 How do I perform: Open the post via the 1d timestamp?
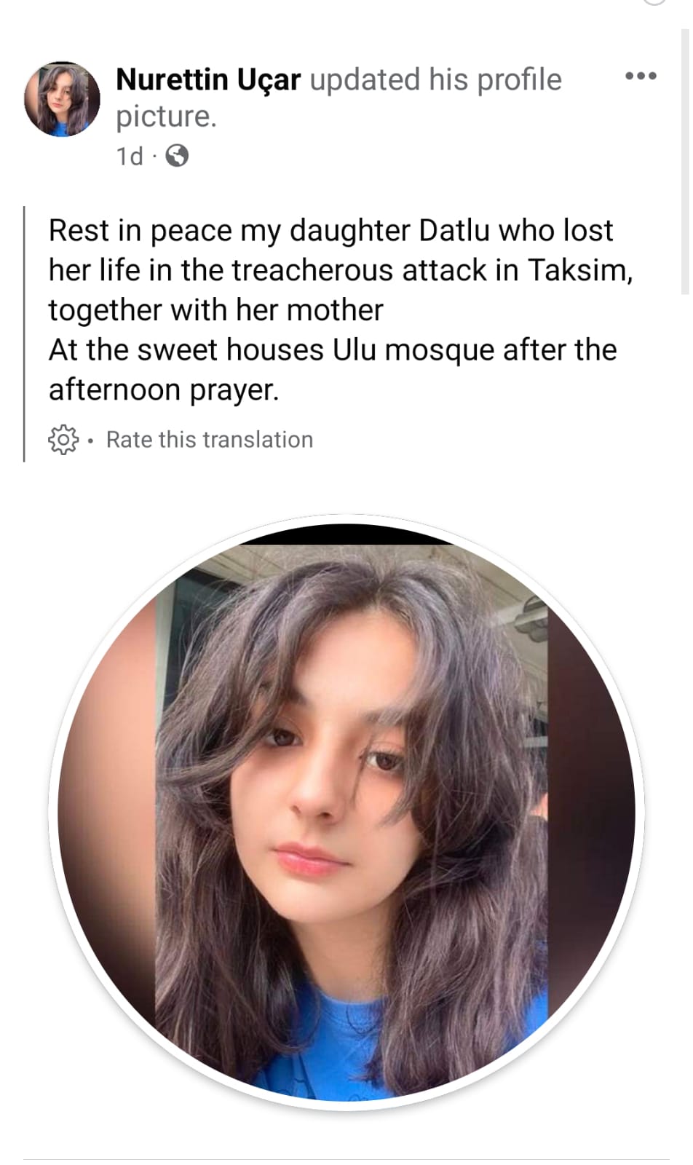(130, 156)
